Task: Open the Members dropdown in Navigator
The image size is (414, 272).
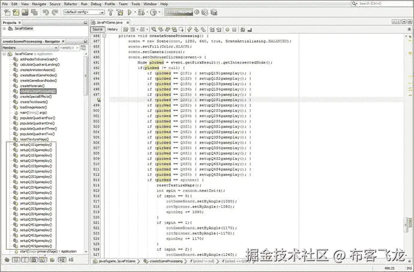Action: (30, 48)
